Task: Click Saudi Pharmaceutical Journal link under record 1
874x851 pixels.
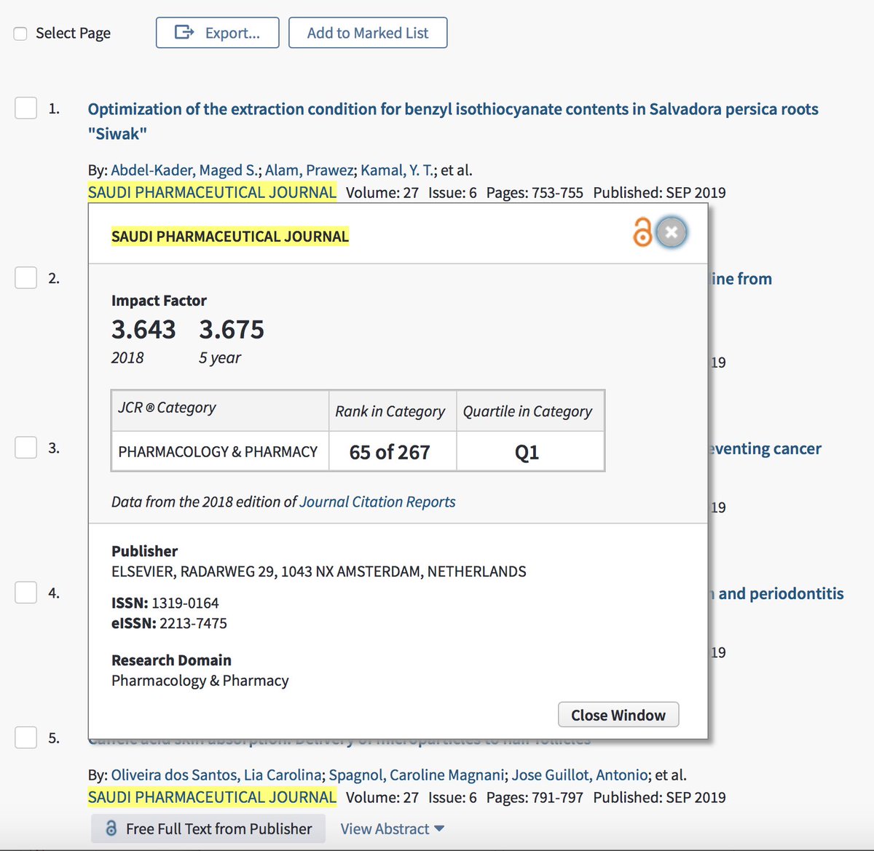Action: coord(212,192)
